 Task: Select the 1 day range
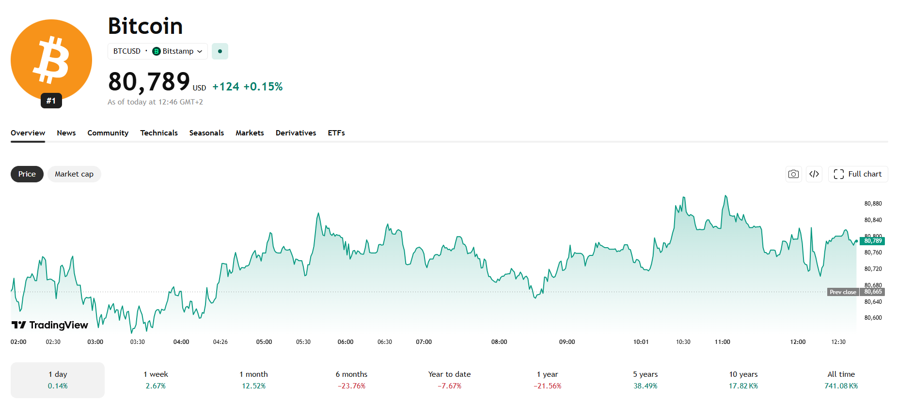point(58,380)
